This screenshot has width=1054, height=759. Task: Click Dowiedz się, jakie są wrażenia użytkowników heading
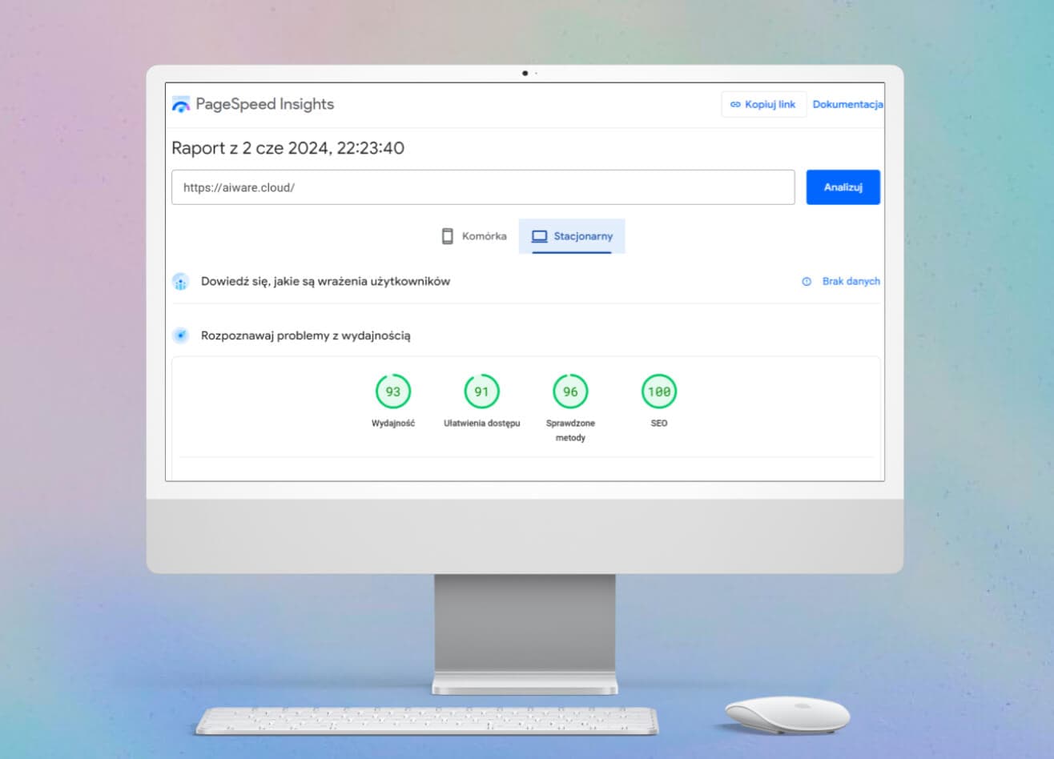tap(325, 282)
